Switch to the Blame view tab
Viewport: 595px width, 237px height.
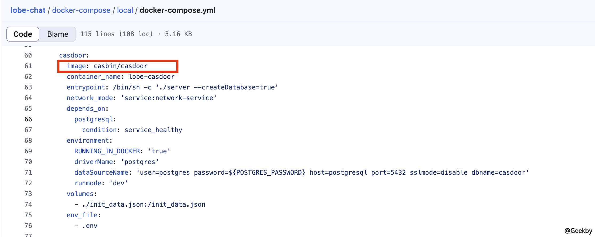(x=58, y=34)
